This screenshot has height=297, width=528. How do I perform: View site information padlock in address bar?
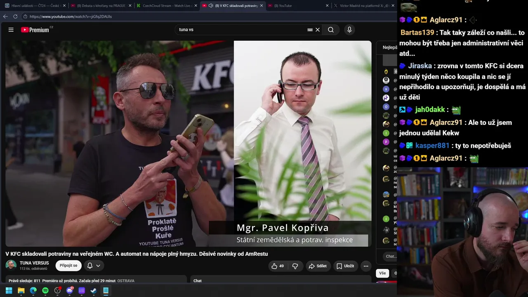(25, 16)
